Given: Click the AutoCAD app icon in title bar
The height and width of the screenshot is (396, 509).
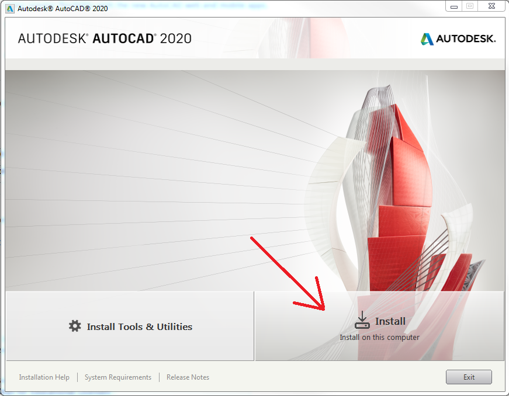Looking at the screenshot, I should (10, 8).
